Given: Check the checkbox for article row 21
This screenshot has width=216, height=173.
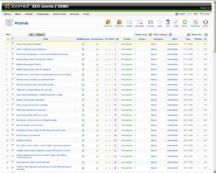Looking at the screenshot, I should pos(13,146).
